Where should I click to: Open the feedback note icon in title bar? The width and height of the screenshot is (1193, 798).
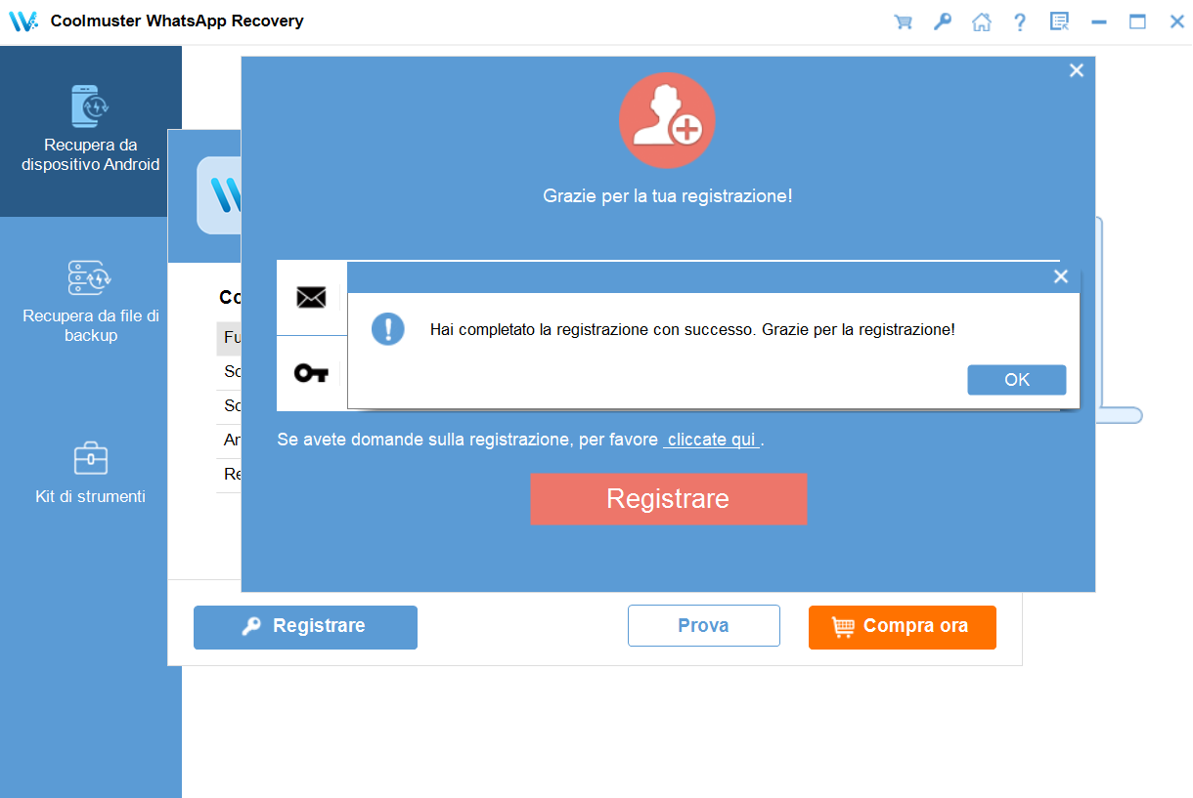click(x=1059, y=21)
